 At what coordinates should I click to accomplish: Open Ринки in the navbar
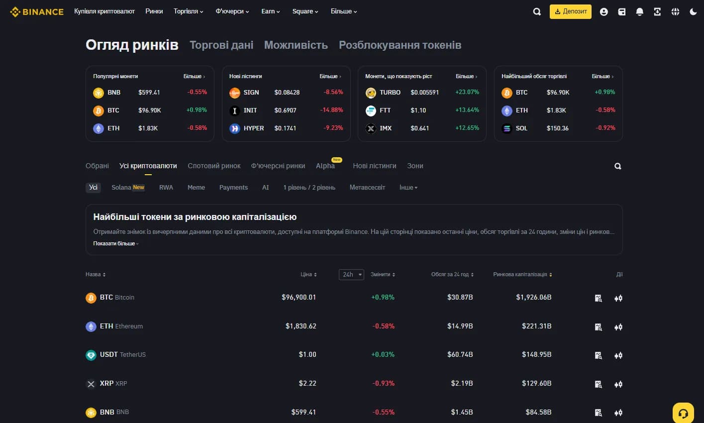click(x=154, y=11)
